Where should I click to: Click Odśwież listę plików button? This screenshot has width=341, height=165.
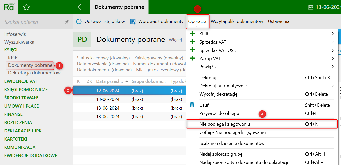point(100,22)
